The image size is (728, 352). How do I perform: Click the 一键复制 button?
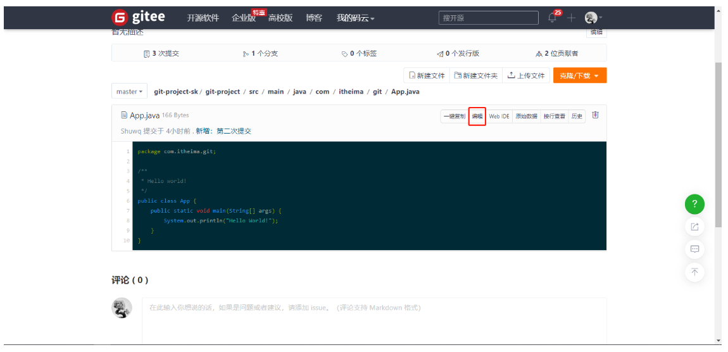coord(454,116)
